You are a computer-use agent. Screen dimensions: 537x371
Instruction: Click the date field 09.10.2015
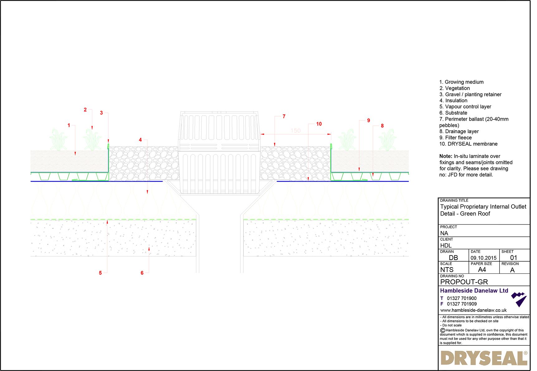click(483, 258)
